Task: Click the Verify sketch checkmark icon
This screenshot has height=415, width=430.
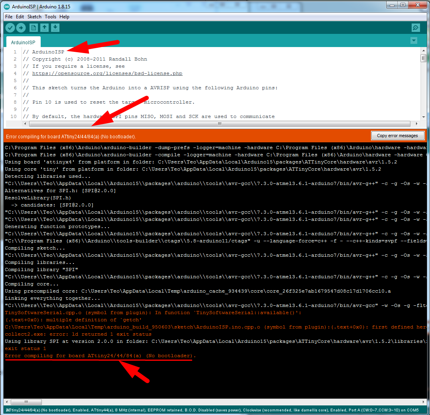Action: [x=10, y=28]
